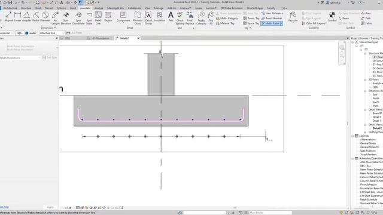
Task: Open the East elevation in Project Browser
Action: (375, 94)
